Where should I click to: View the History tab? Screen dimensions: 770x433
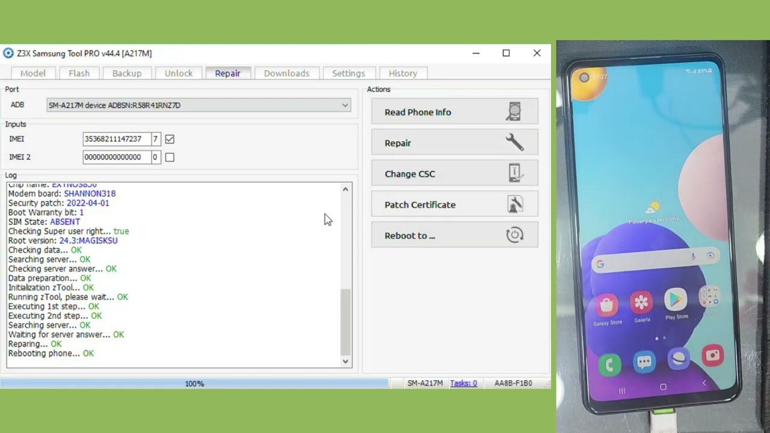coord(403,73)
